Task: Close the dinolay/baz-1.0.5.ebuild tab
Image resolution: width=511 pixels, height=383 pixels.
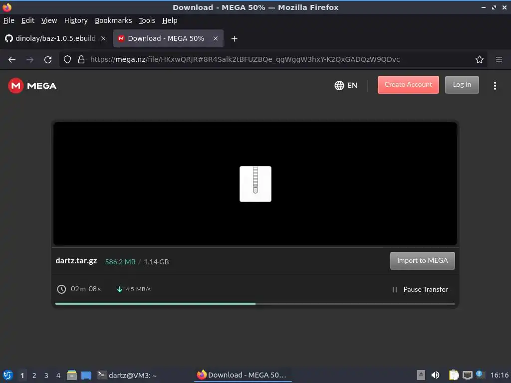Action: (103, 38)
